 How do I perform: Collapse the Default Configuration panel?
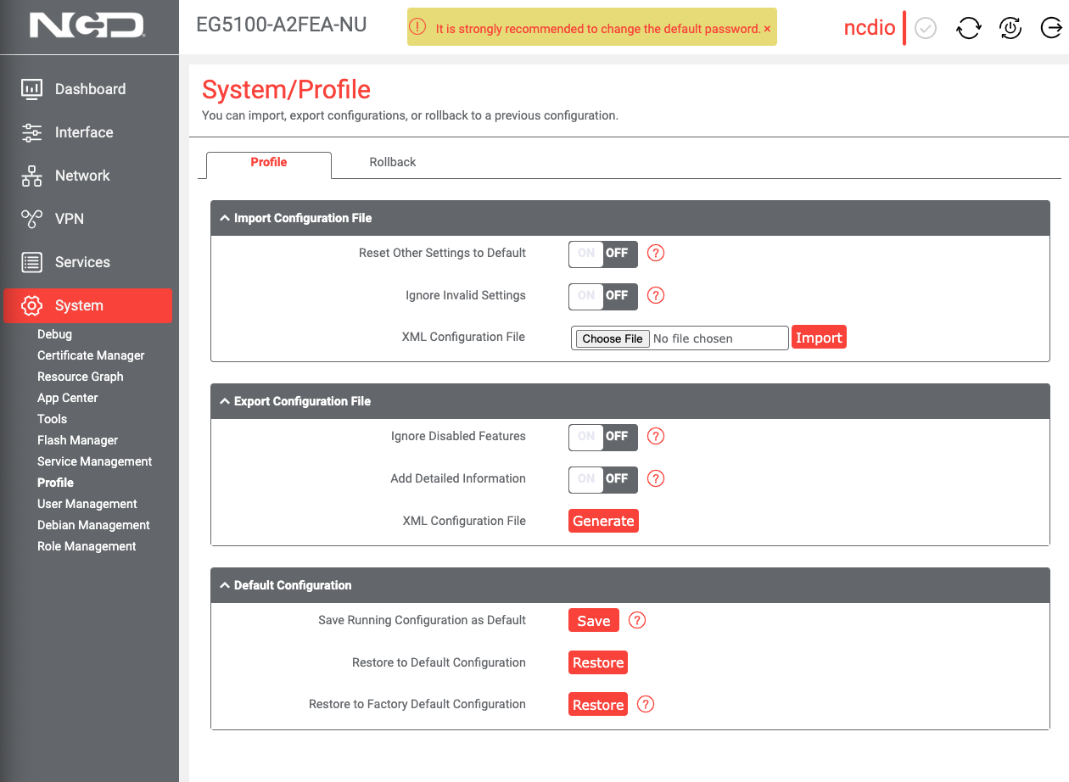tap(224, 585)
